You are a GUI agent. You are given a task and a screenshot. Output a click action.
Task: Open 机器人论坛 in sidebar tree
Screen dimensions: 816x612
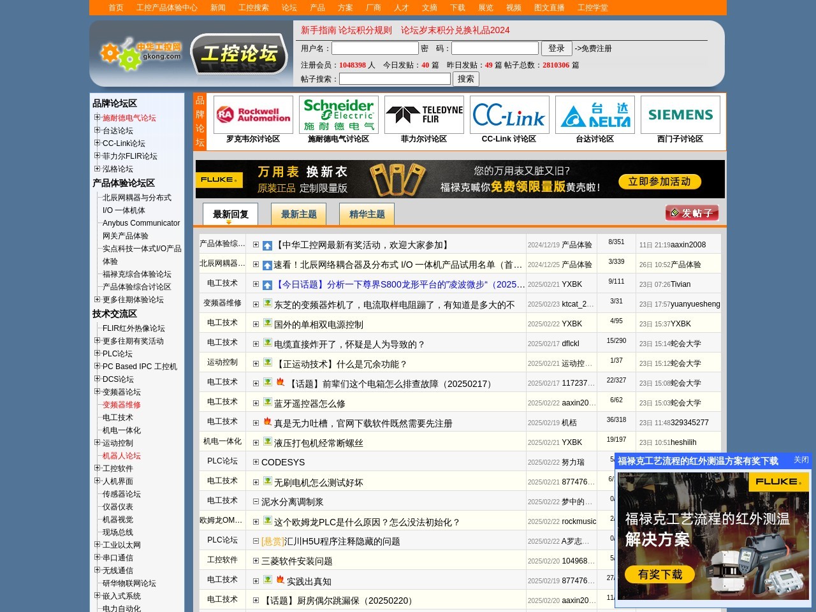coord(122,456)
